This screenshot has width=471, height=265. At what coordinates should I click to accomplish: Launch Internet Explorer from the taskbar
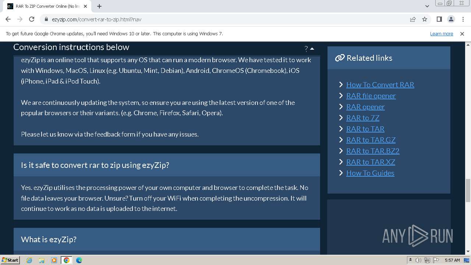click(29, 260)
